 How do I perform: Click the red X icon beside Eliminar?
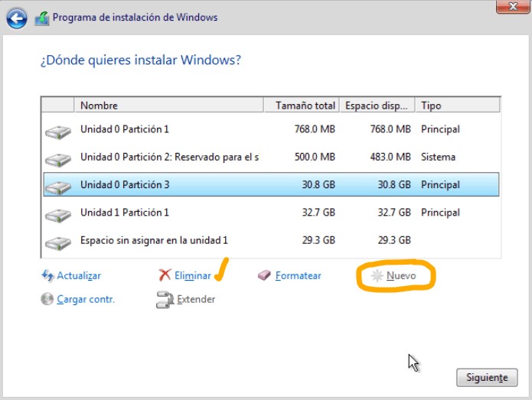click(165, 275)
